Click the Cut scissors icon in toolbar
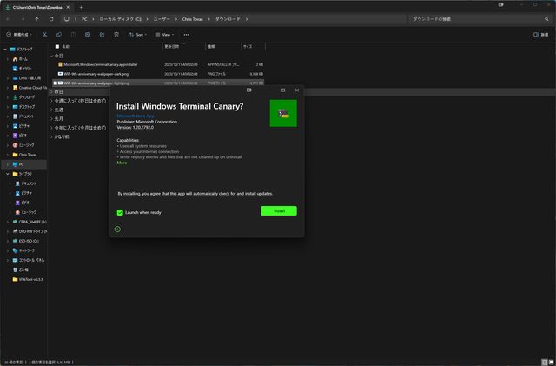 45,35
